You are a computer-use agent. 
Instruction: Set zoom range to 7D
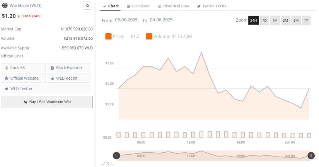[x=264, y=20]
